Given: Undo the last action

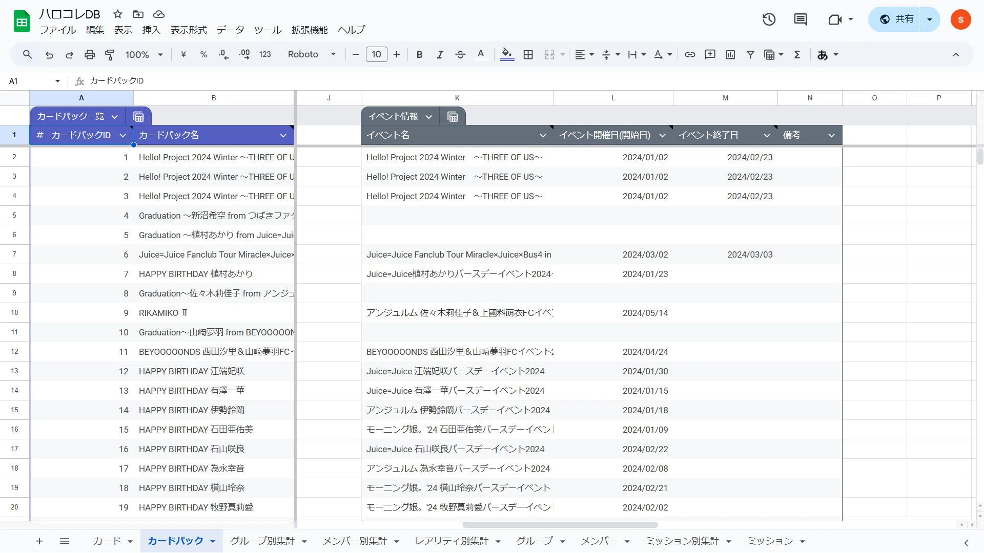Looking at the screenshot, I should (49, 54).
